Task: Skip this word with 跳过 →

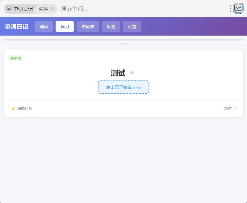Action: coord(230,109)
